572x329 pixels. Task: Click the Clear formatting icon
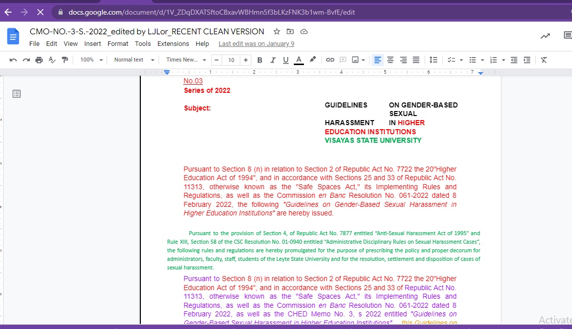pyautogui.click(x=544, y=60)
